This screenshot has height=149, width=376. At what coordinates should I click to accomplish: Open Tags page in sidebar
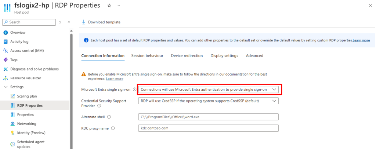[14, 60]
